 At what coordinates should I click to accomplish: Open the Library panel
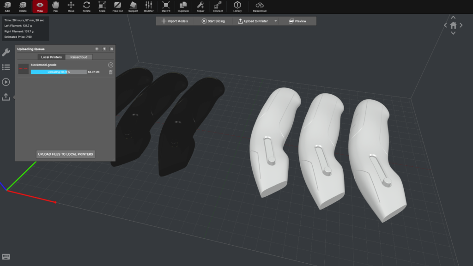click(x=237, y=7)
